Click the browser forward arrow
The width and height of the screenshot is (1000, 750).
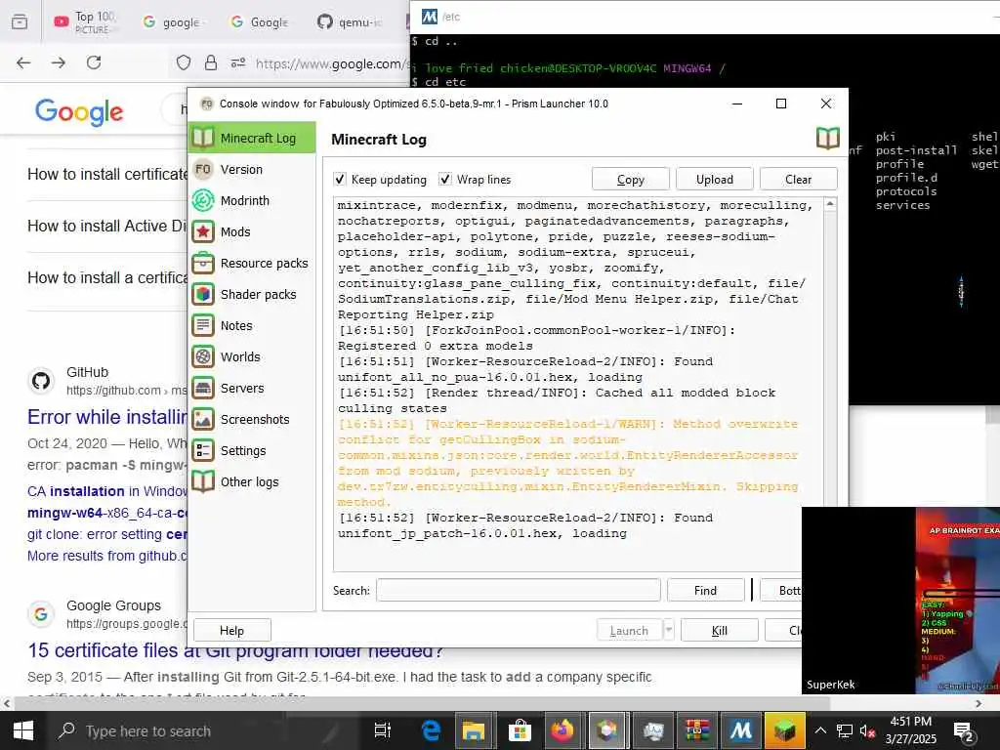[59, 62]
